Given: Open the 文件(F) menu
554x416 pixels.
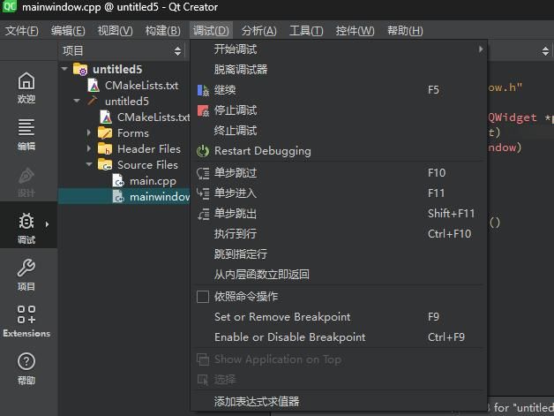Looking at the screenshot, I should point(22,31).
